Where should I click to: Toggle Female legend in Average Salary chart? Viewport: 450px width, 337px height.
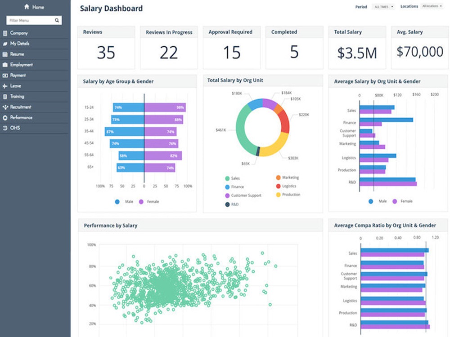(402, 201)
